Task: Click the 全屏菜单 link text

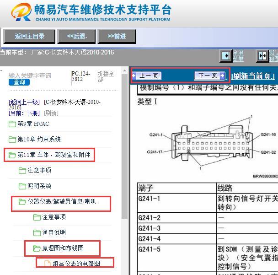Action: click(238, 56)
